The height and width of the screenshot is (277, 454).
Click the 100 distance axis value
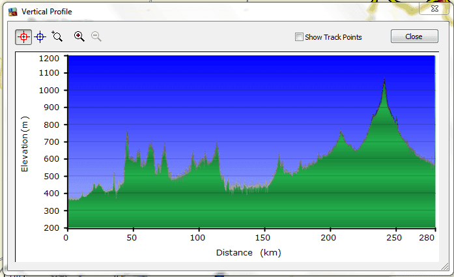pyautogui.click(x=197, y=238)
